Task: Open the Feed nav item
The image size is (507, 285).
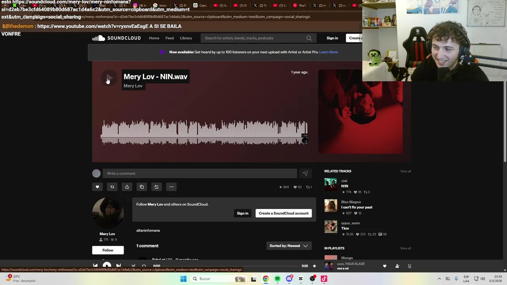Action: click(170, 38)
